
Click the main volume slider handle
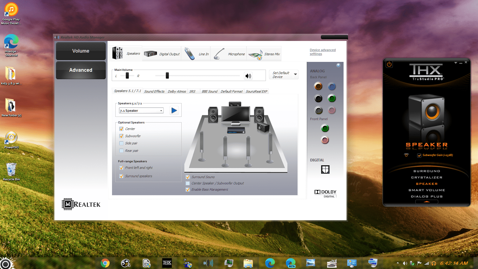coord(167,76)
